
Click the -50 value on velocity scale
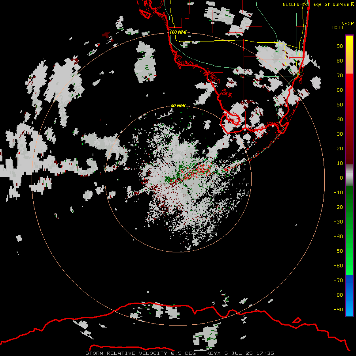(x=338, y=251)
